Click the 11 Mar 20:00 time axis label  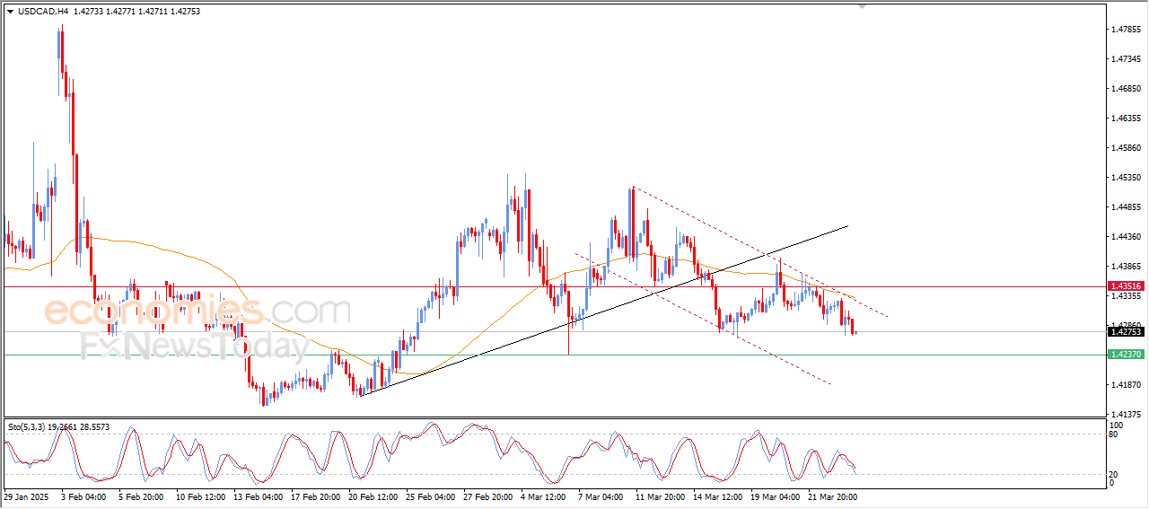(x=660, y=496)
